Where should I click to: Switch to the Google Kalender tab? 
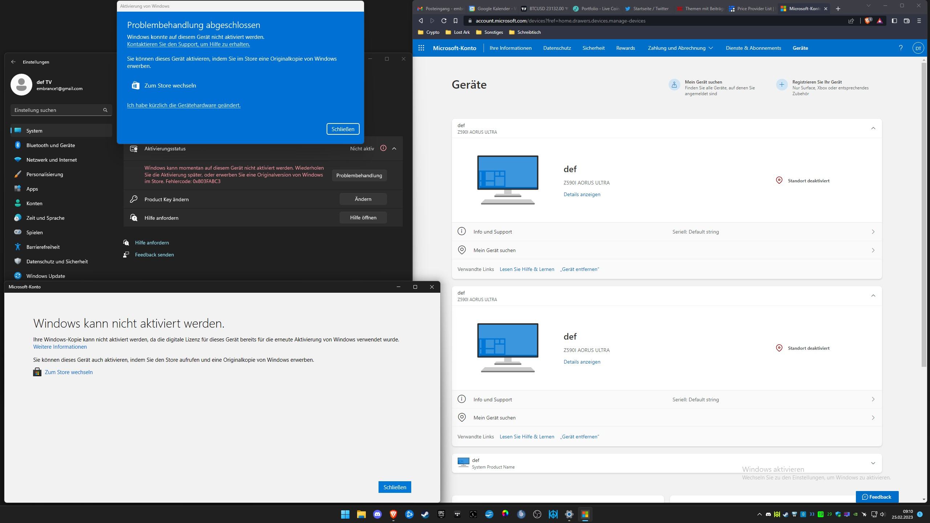pyautogui.click(x=492, y=8)
